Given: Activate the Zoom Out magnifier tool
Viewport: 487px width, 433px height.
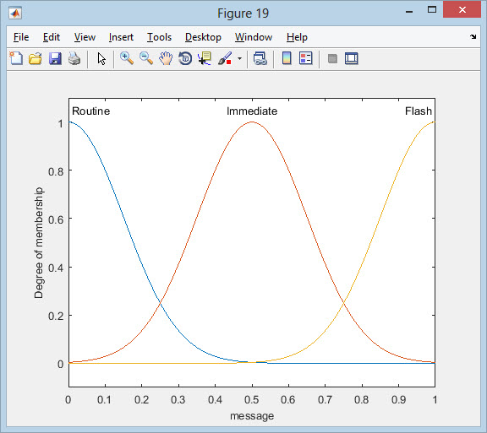Looking at the screenshot, I should point(146,58).
